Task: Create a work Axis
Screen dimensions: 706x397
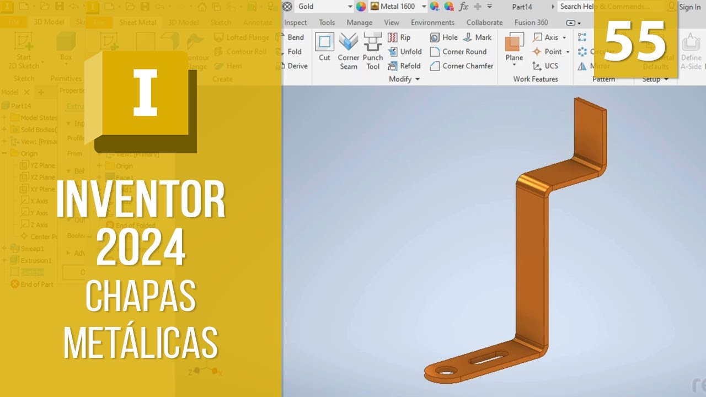Action: (x=546, y=37)
